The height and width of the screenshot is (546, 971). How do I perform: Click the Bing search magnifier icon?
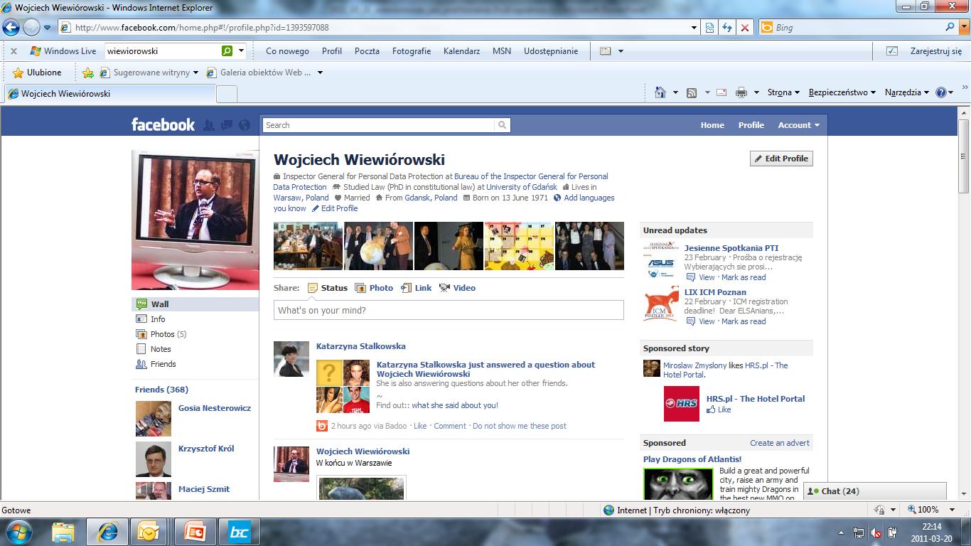[x=950, y=27]
